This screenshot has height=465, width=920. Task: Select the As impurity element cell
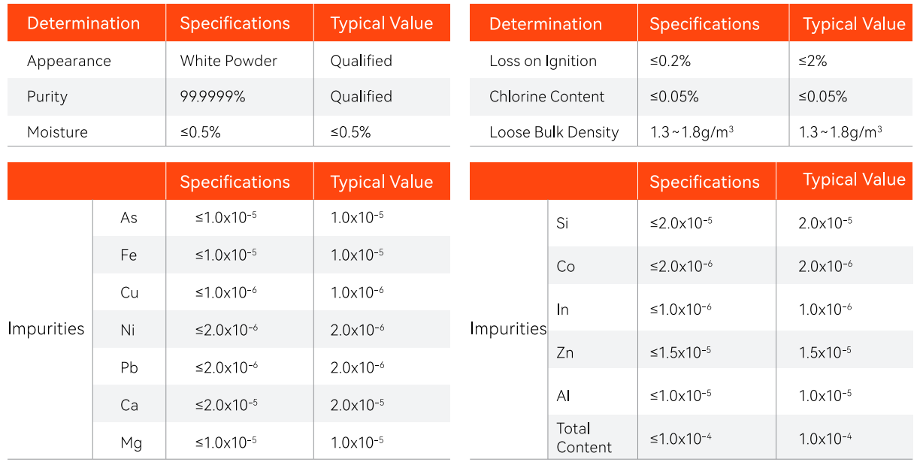point(129,218)
